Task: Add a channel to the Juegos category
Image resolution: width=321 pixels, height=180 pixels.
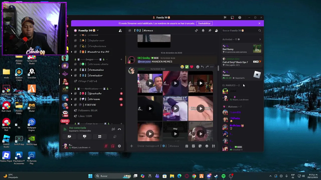Action: pos(121,59)
